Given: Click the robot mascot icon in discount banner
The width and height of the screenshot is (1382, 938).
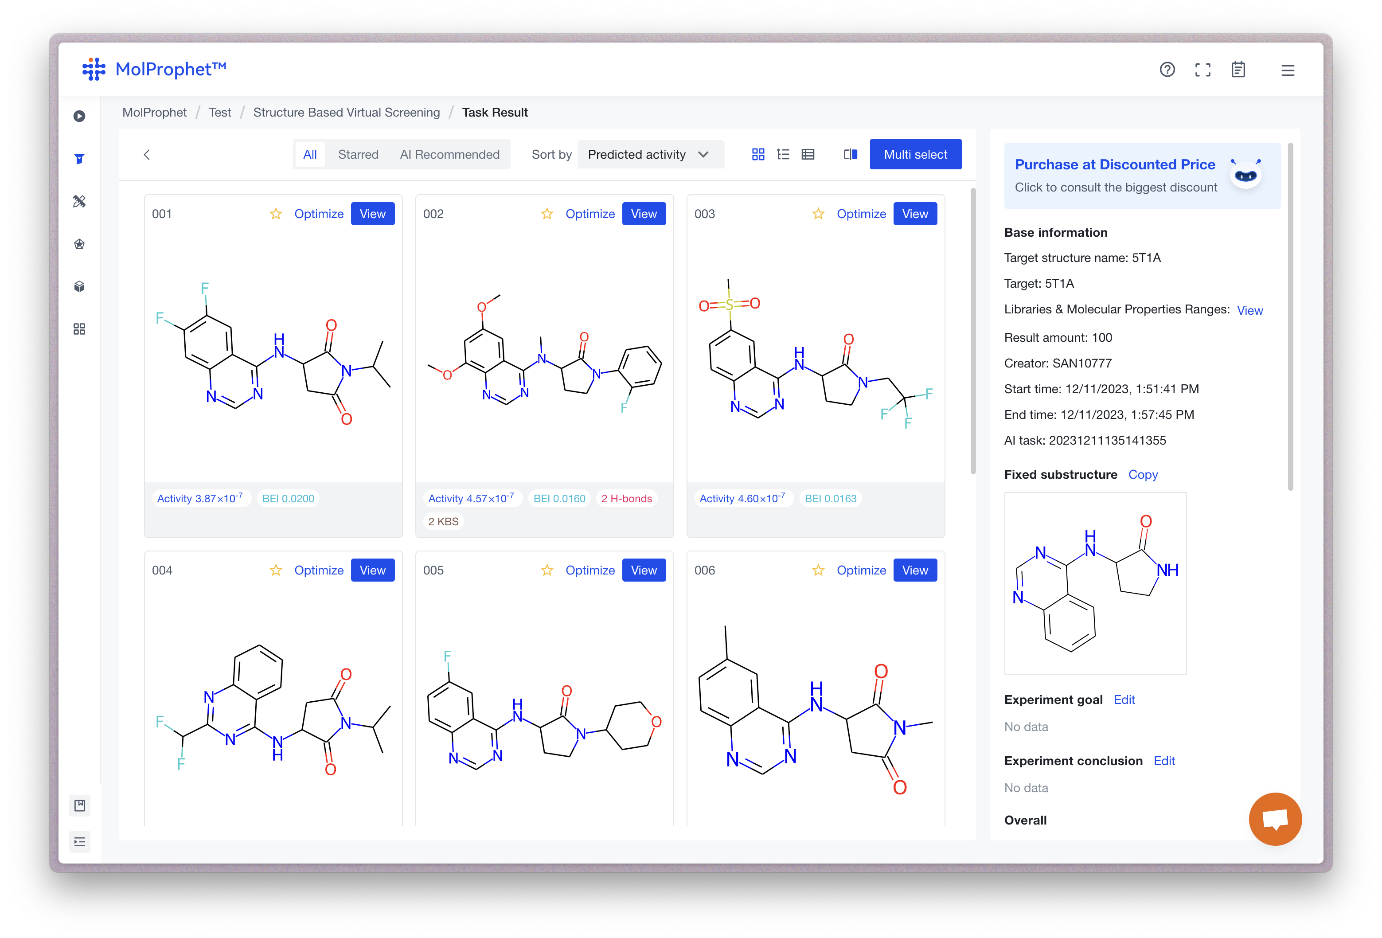Looking at the screenshot, I should [1245, 174].
